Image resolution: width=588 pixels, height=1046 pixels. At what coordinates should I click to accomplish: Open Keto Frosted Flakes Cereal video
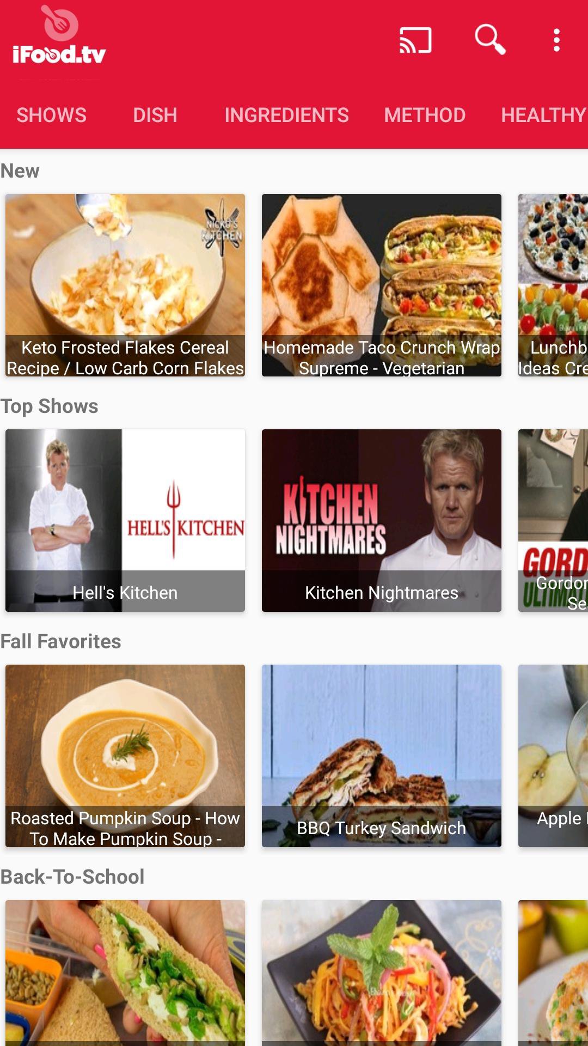[x=125, y=285]
